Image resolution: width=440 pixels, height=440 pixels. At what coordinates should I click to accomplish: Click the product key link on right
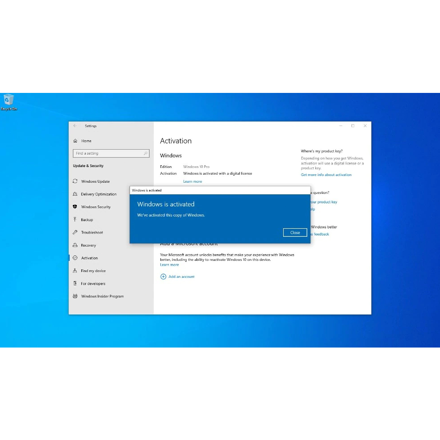tap(324, 202)
